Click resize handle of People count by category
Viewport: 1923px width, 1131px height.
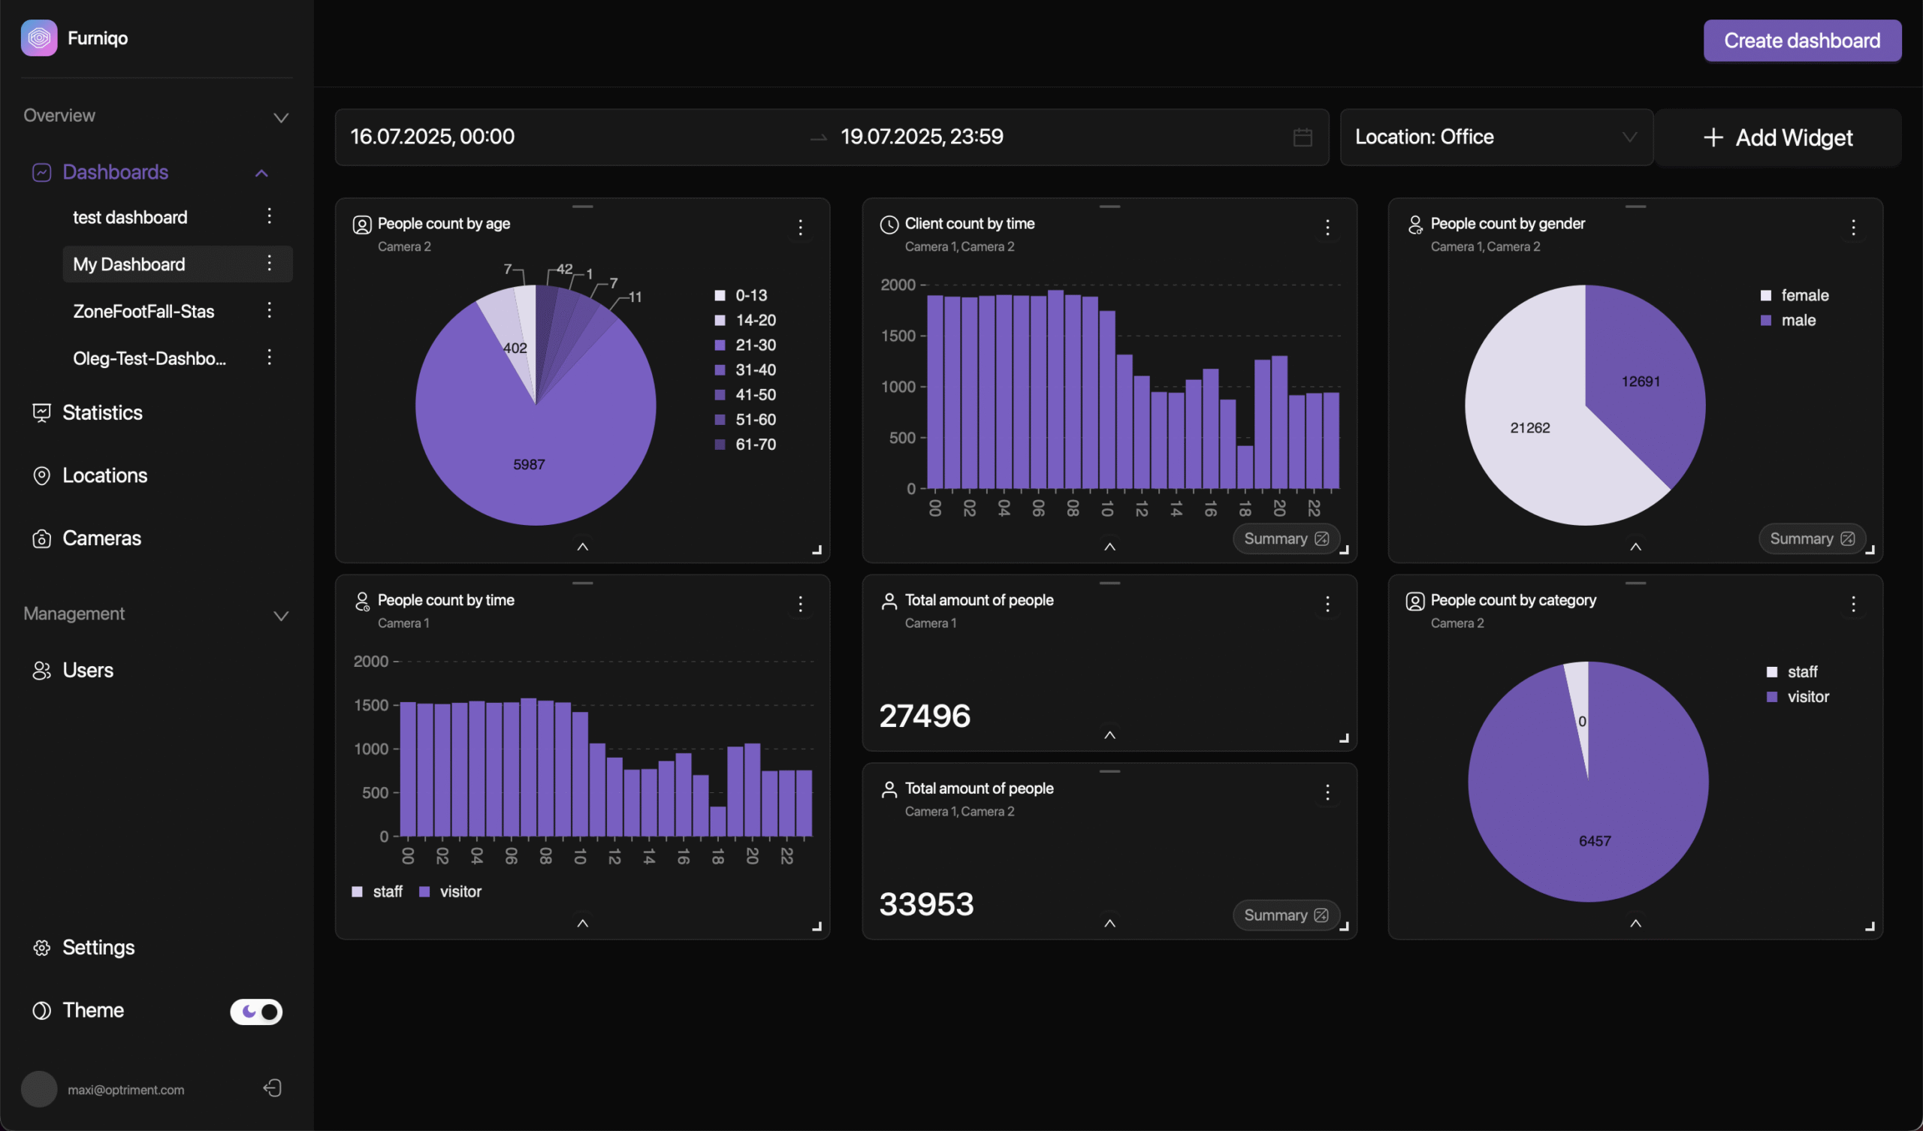coord(1870,927)
